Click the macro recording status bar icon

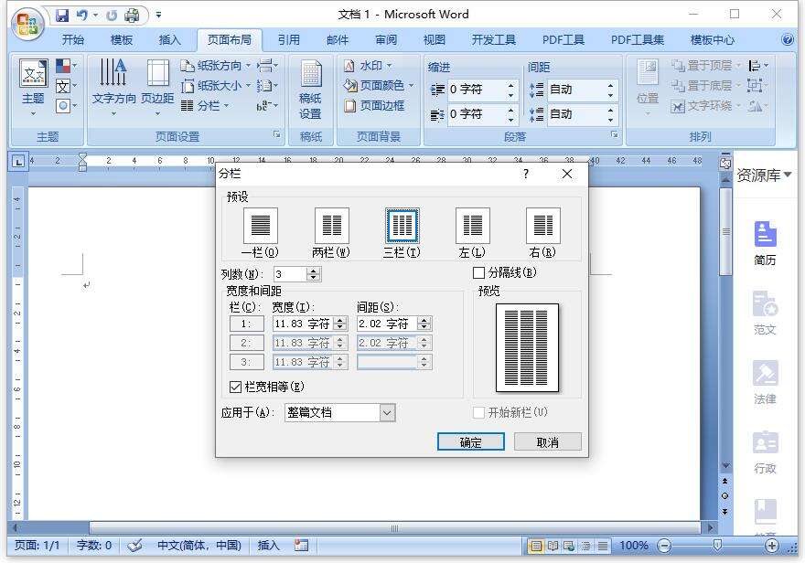point(301,546)
